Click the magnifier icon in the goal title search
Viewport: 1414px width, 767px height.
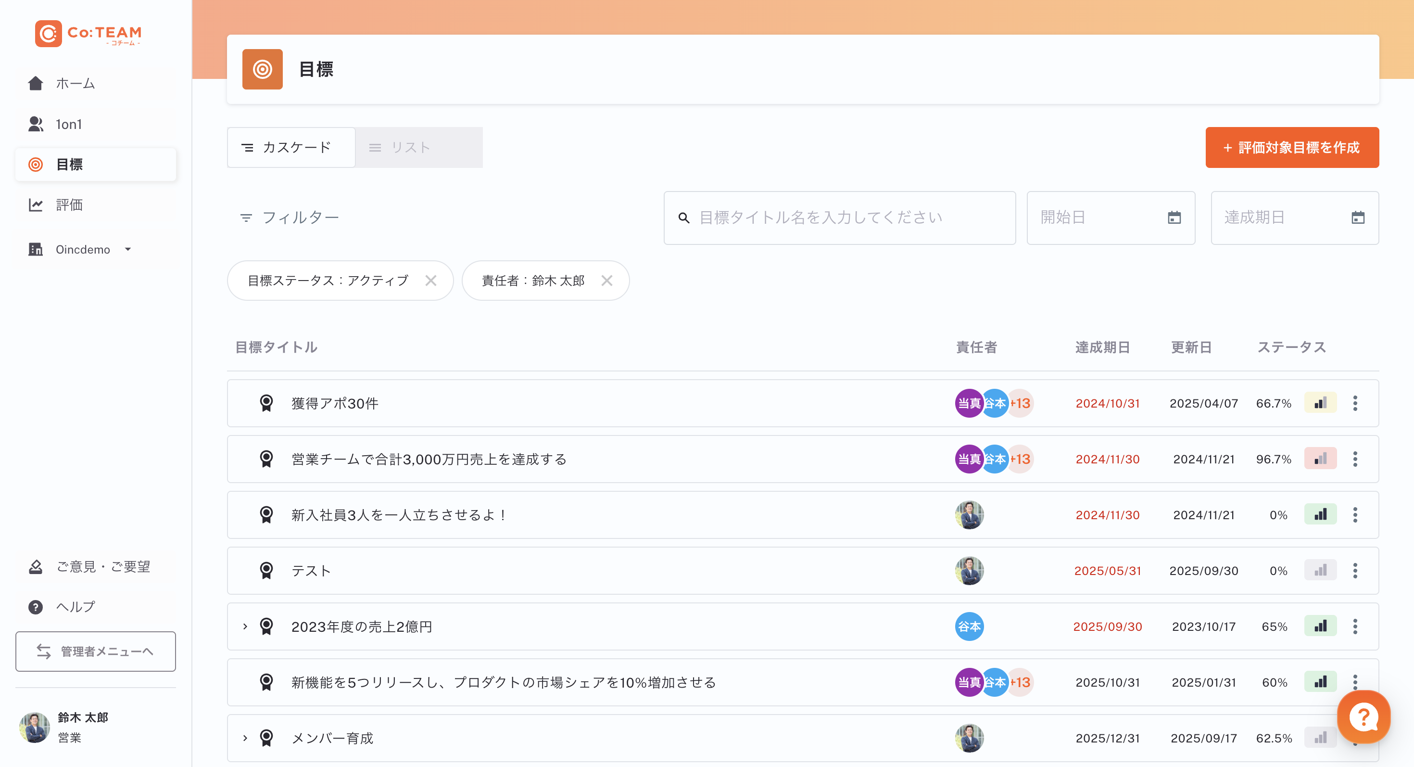click(x=683, y=217)
